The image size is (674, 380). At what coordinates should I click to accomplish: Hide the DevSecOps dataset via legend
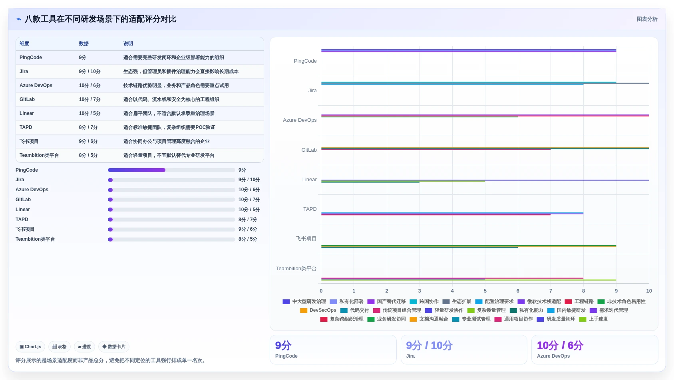318,311
